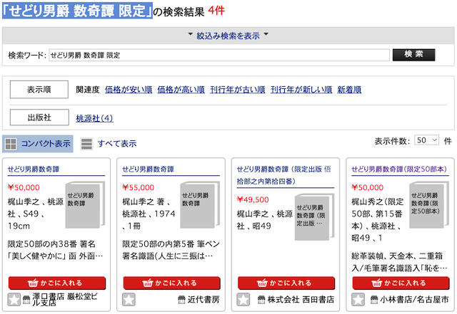
Task: Expand the 絞込み検索を表示 panel
Action: [x=228, y=36]
